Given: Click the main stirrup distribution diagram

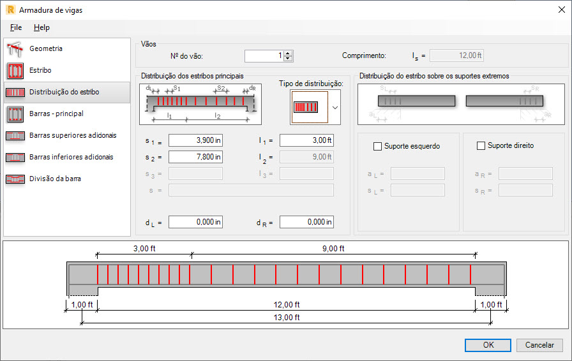Looking at the screenshot, I should (x=200, y=105).
